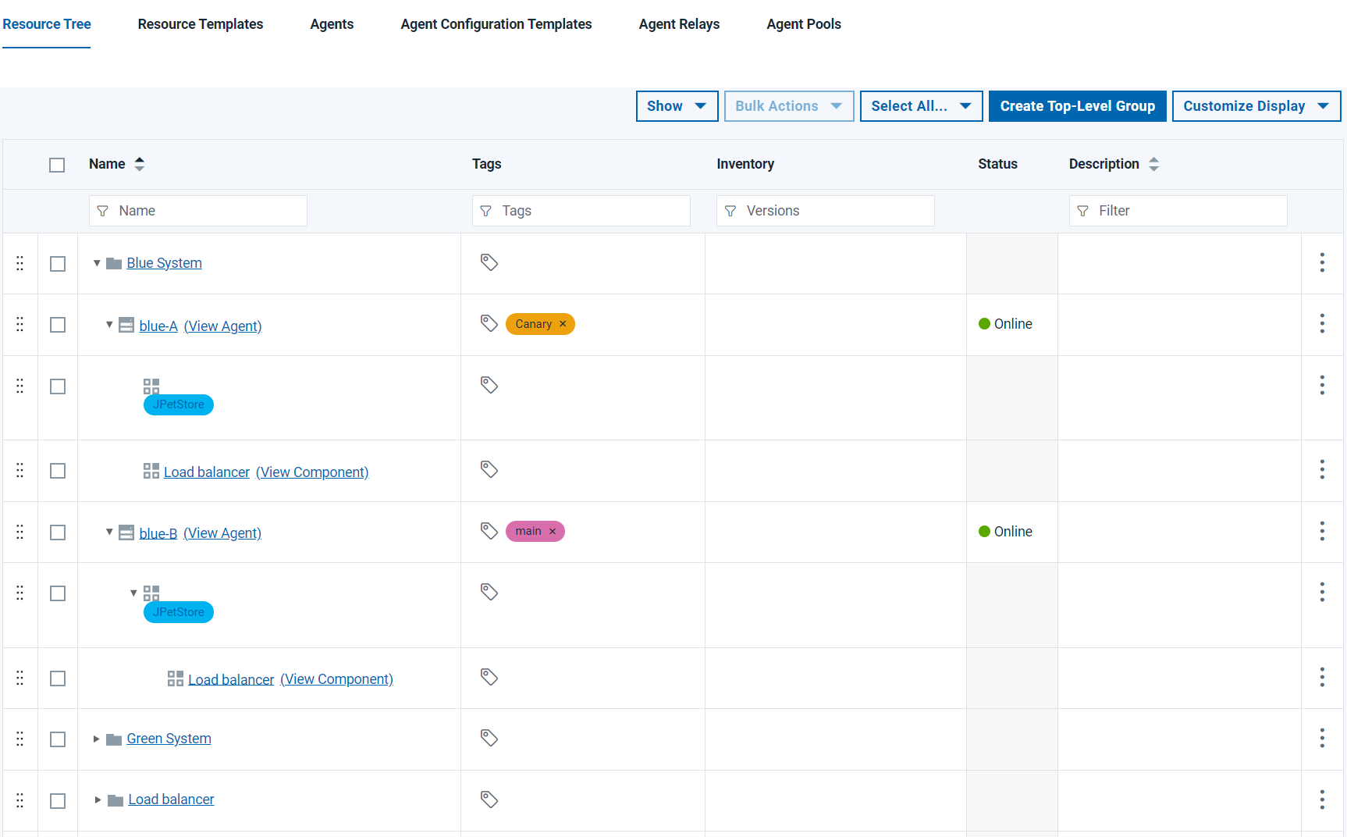Remove the main tag from blue-B
The image size is (1347, 837).
pyautogui.click(x=553, y=532)
